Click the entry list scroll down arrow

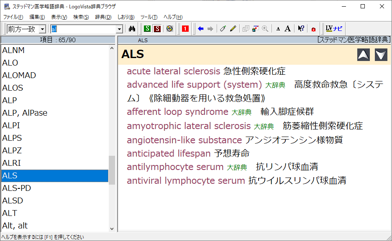click(112, 228)
